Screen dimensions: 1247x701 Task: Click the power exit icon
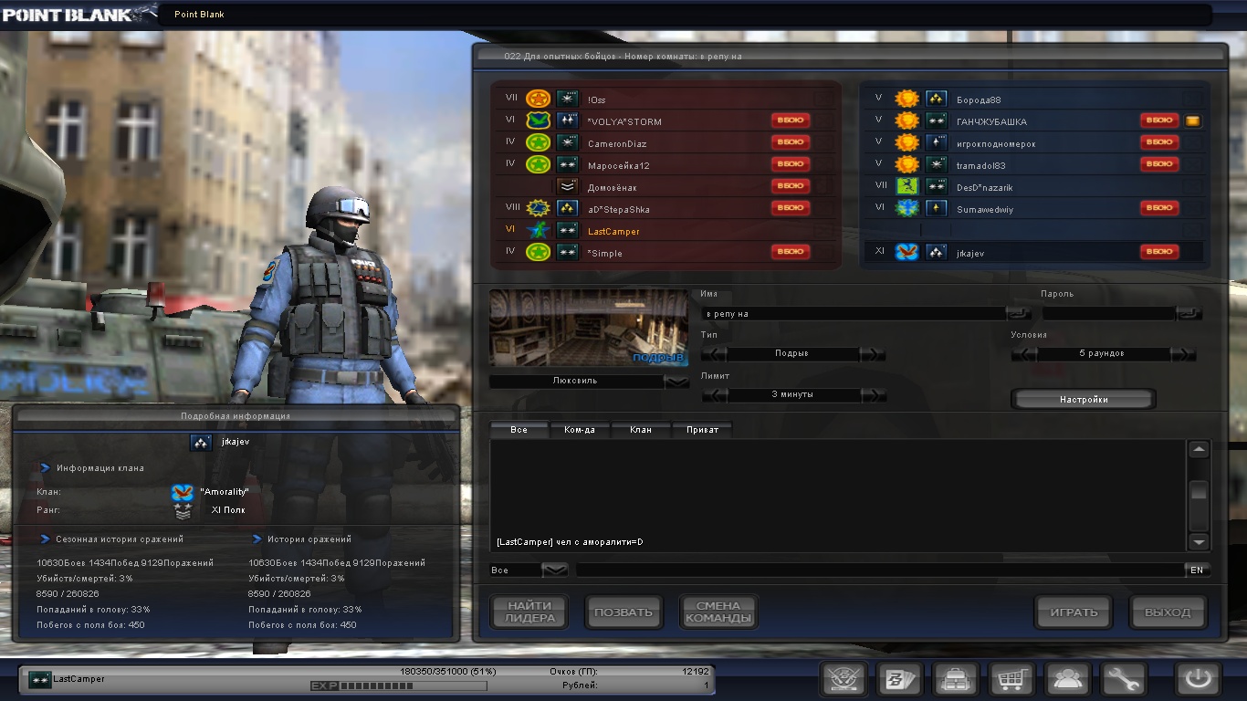1199,679
